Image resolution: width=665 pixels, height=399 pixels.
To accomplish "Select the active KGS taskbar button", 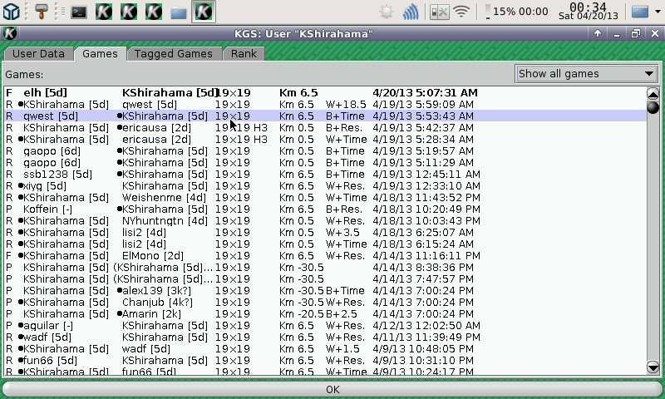I will point(204,12).
